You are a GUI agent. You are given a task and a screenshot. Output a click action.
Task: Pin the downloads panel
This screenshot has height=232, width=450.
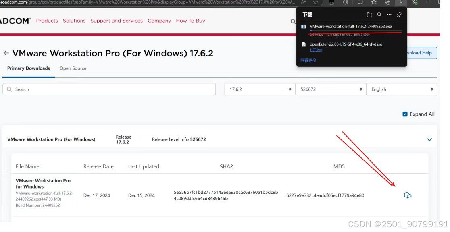point(399,14)
